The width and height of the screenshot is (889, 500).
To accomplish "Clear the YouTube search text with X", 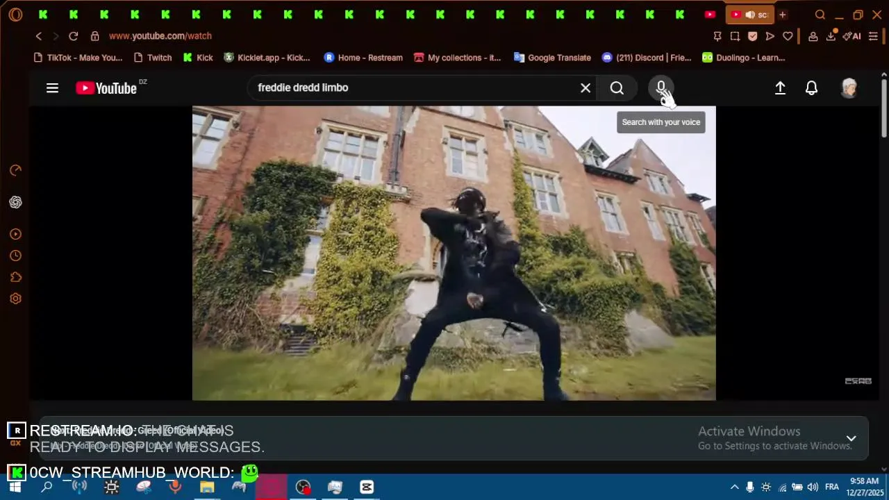I will (585, 88).
